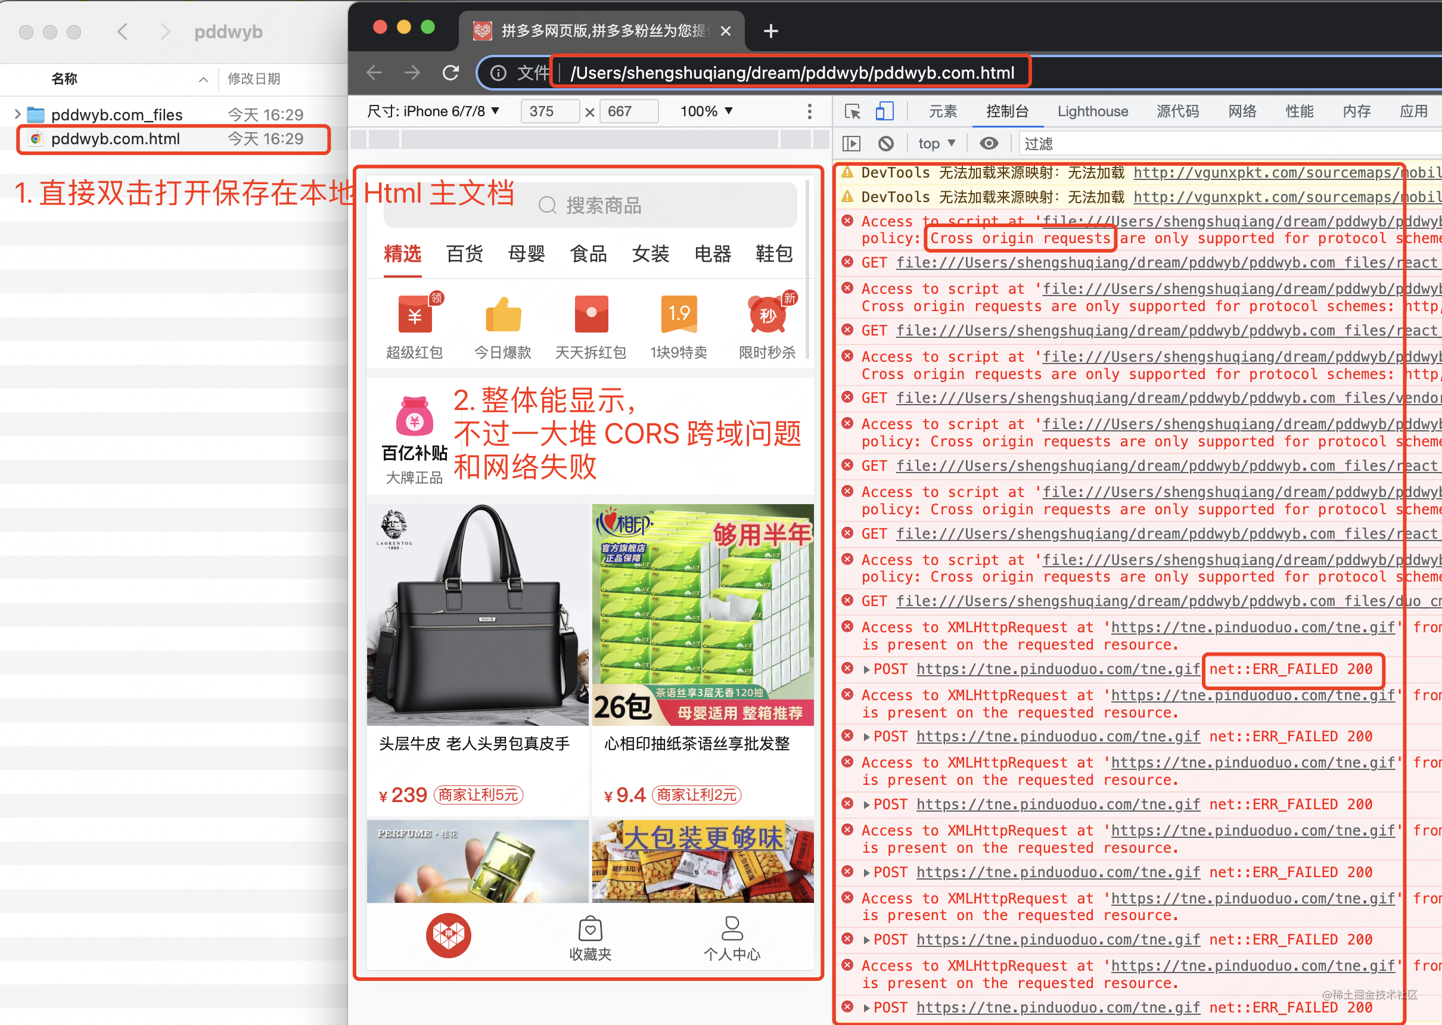
Task: Click the magnifier in 搜索商品 box
Action: tap(547, 205)
